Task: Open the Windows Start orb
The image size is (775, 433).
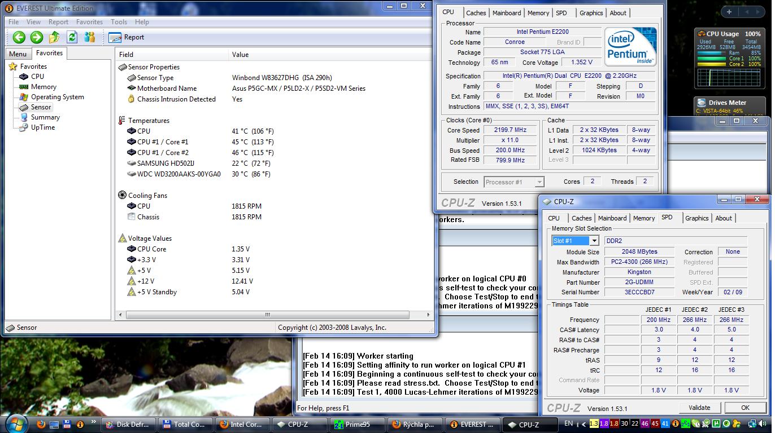Action: coord(16,423)
